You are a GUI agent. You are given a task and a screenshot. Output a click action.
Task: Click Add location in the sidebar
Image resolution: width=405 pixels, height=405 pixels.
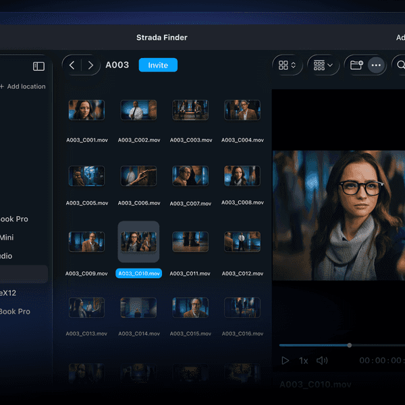pyautogui.click(x=23, y=86)
